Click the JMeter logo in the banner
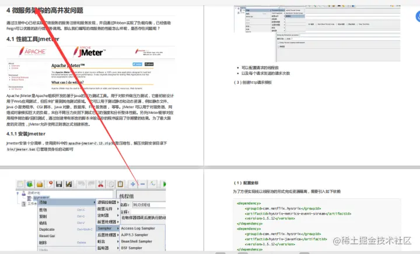Viewport: 420px width, 254px height. pyautogui.click(x=89, y=52)
